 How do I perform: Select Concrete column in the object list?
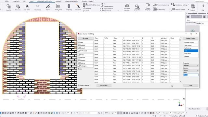[191, 43]
